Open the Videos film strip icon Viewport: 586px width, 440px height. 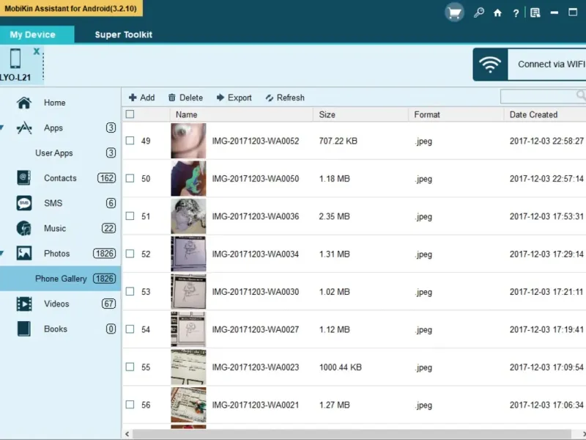(24, 304)
